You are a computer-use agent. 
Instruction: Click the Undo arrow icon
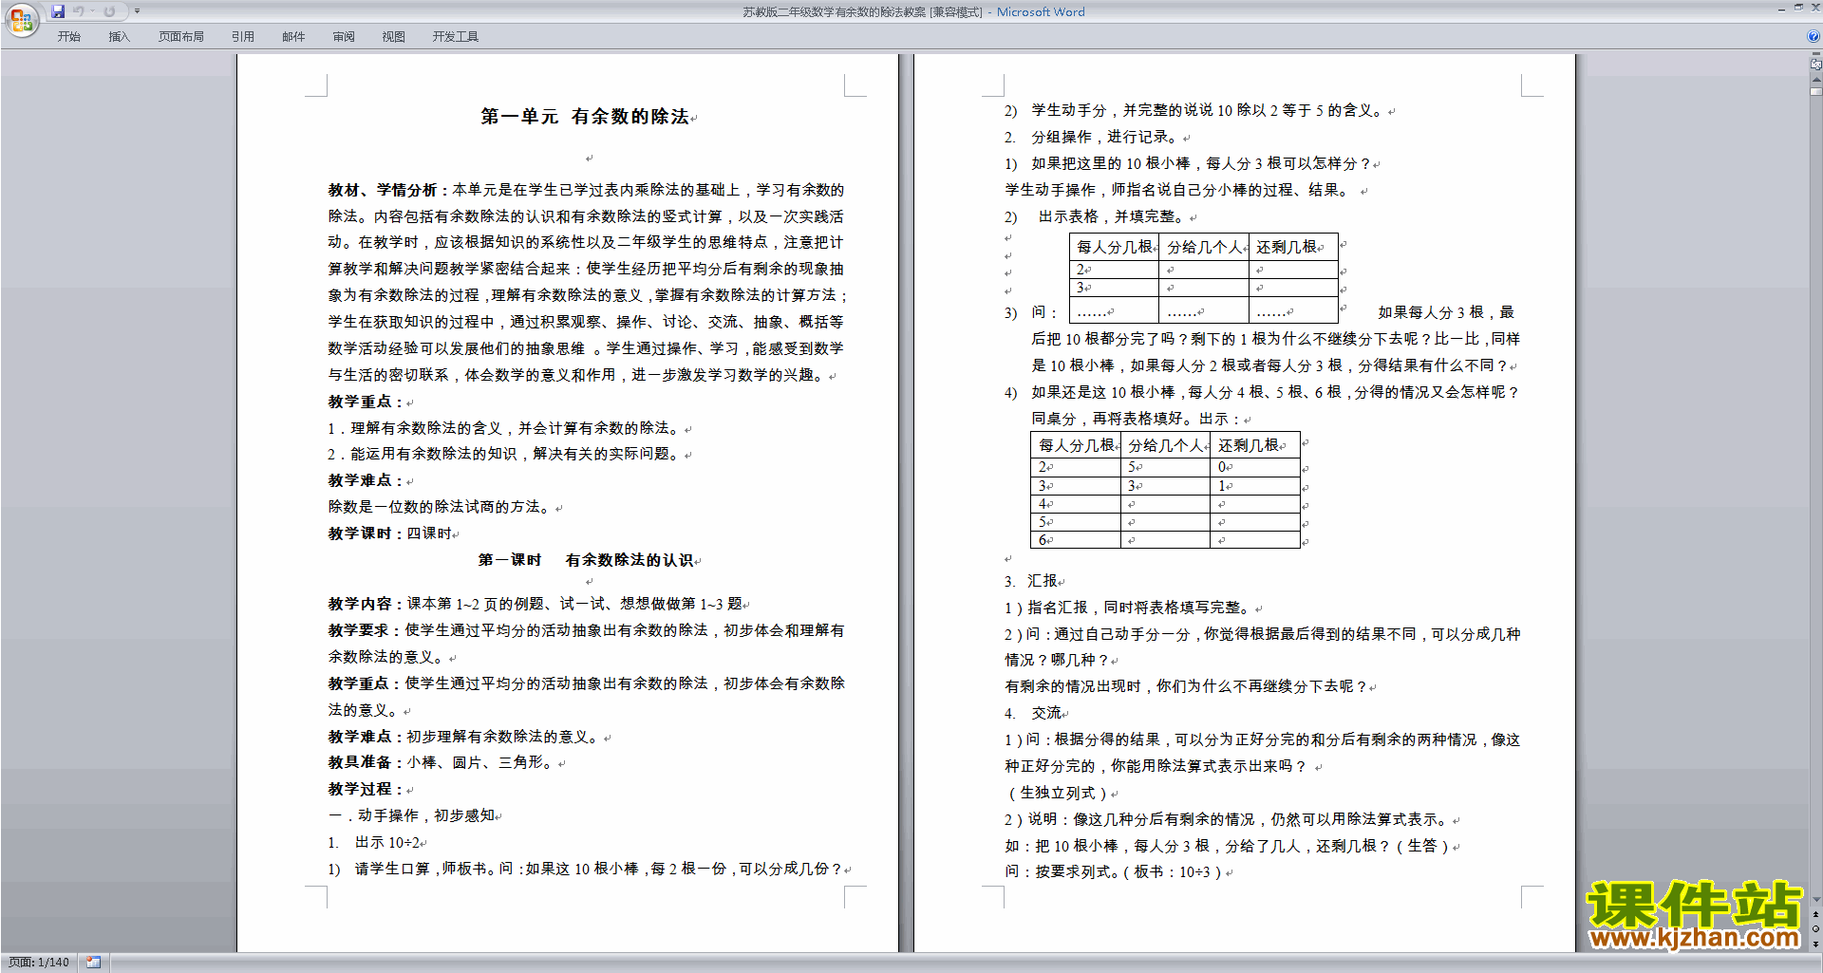pos(79,11)
